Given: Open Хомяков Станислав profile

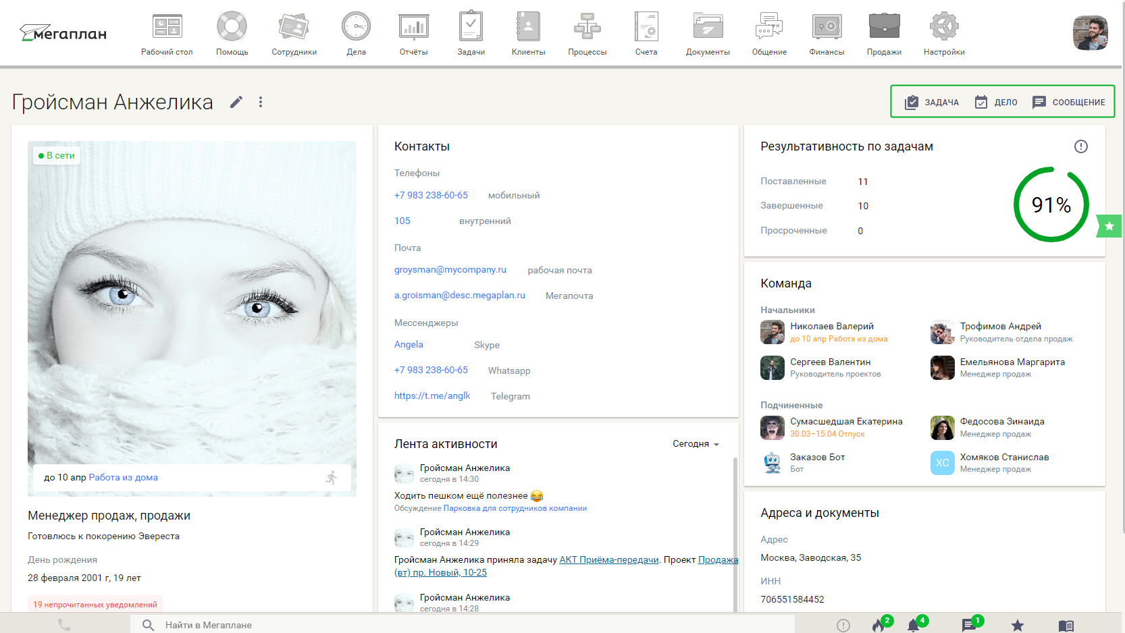Looking at the screenshot, I should (1004, 457).
